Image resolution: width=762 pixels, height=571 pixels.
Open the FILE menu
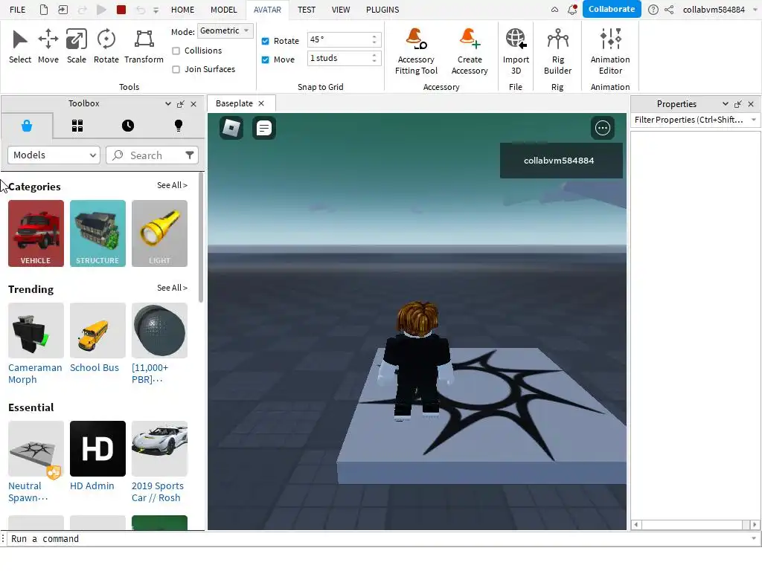click(x=18, y=10)
